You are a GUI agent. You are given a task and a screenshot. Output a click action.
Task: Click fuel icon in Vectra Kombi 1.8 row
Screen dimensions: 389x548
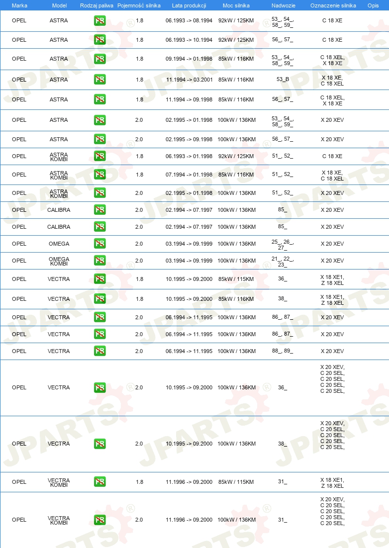click(99, 481)
